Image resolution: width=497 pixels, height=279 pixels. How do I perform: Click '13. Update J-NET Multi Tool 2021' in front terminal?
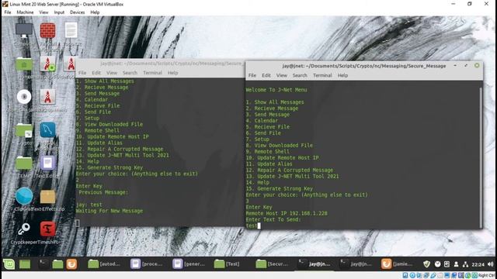(292, 176)
